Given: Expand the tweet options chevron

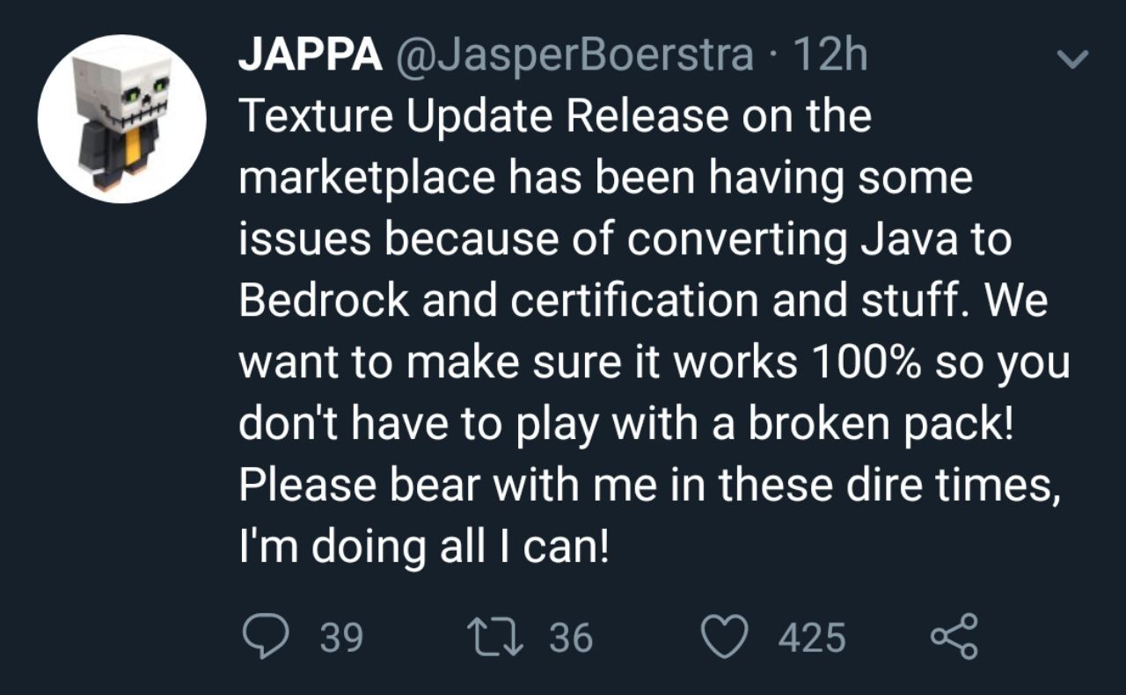Looking at the screenshot, I should [x=1072, y=59].
